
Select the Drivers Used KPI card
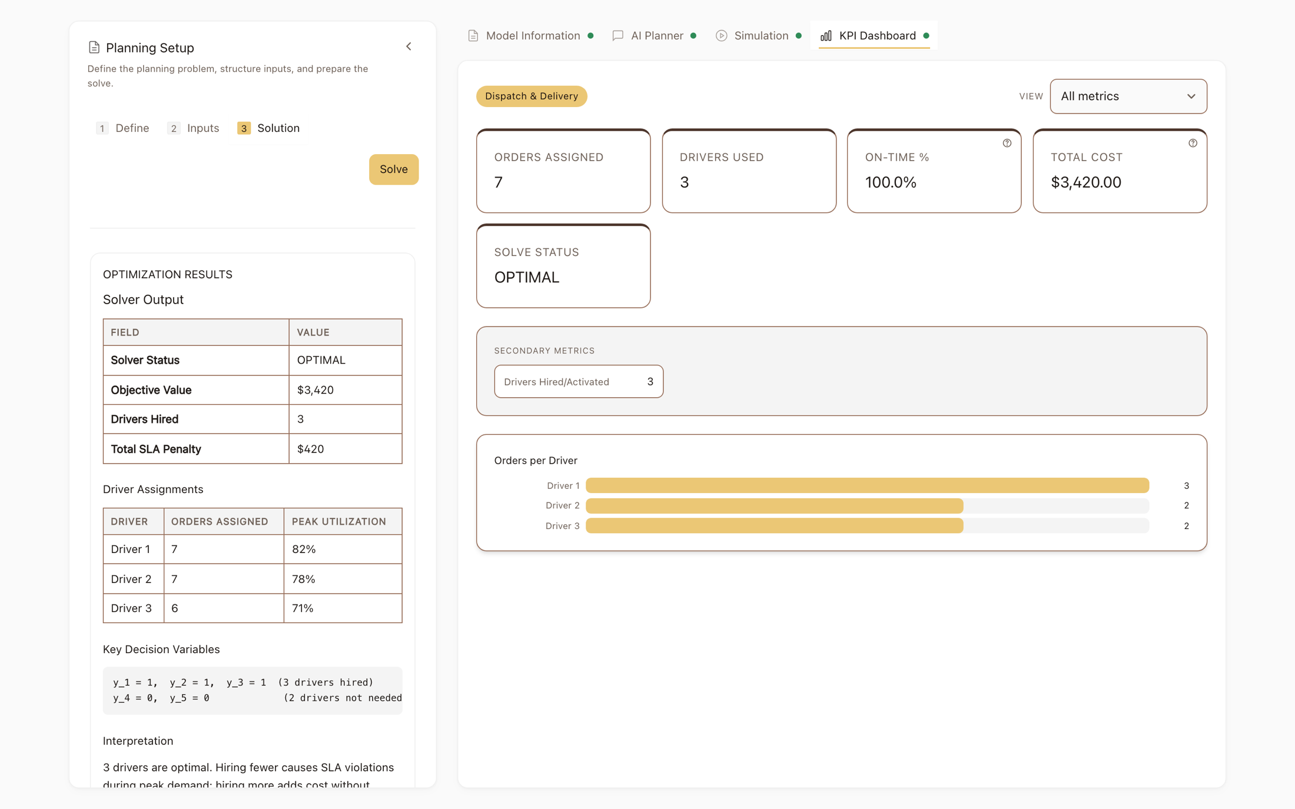(x=749, y=171)
